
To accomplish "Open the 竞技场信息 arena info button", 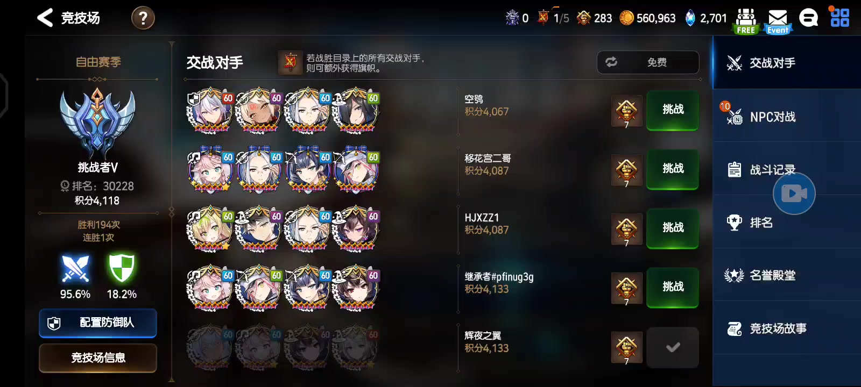I will 98,358.
